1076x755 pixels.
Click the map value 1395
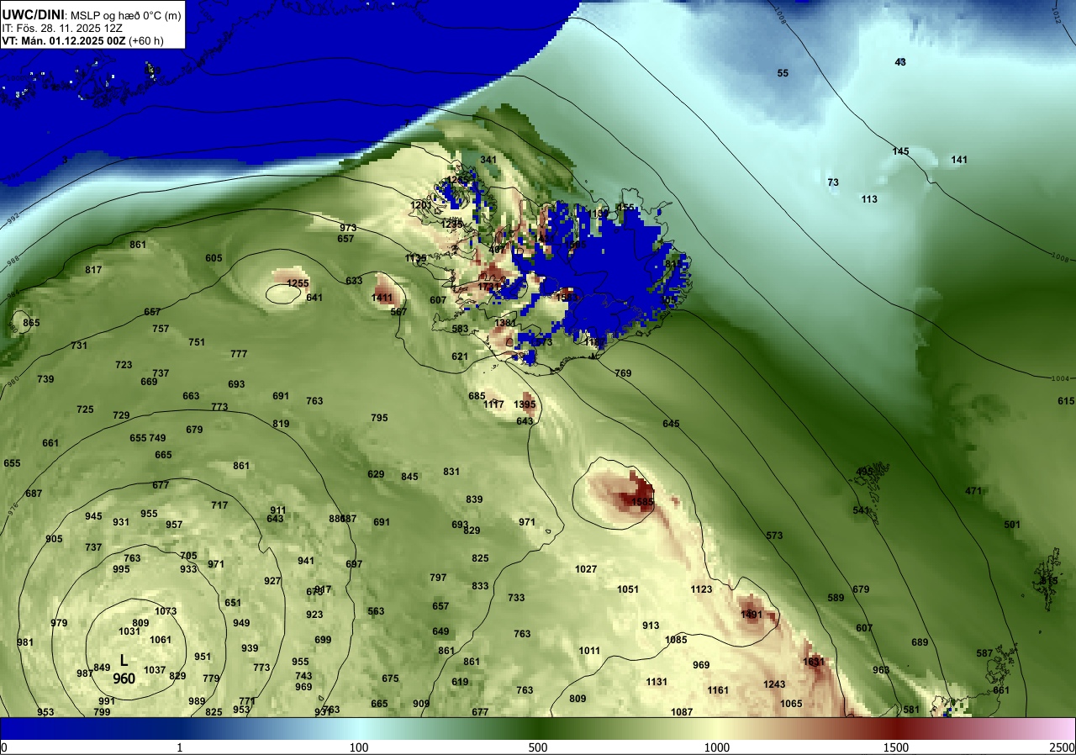pyautogui.click(x=525, y=404)
